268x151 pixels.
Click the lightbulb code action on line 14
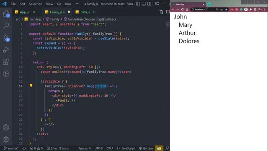coord(31,86)
